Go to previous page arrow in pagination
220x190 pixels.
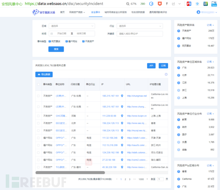point(117,179)
